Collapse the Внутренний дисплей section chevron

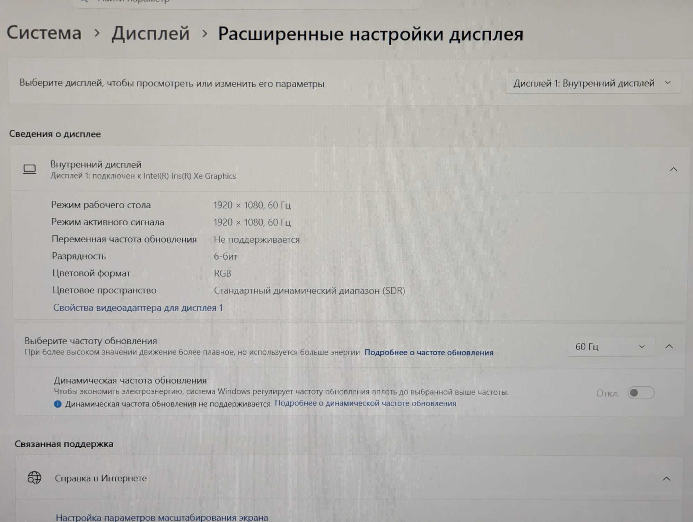673,169
